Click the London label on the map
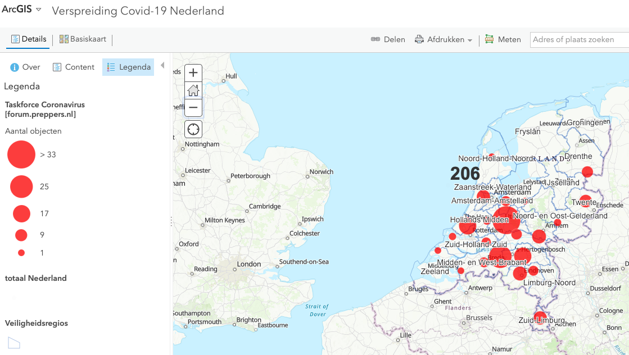This screenshot has width=629, height=355. 248,264
